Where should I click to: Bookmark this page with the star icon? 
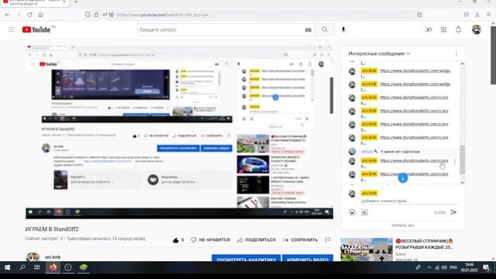[x=419, y=15]
